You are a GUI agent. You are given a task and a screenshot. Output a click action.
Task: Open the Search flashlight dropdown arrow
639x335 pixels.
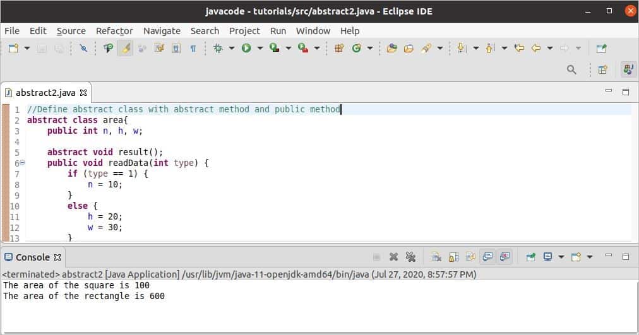click(440, 49)
